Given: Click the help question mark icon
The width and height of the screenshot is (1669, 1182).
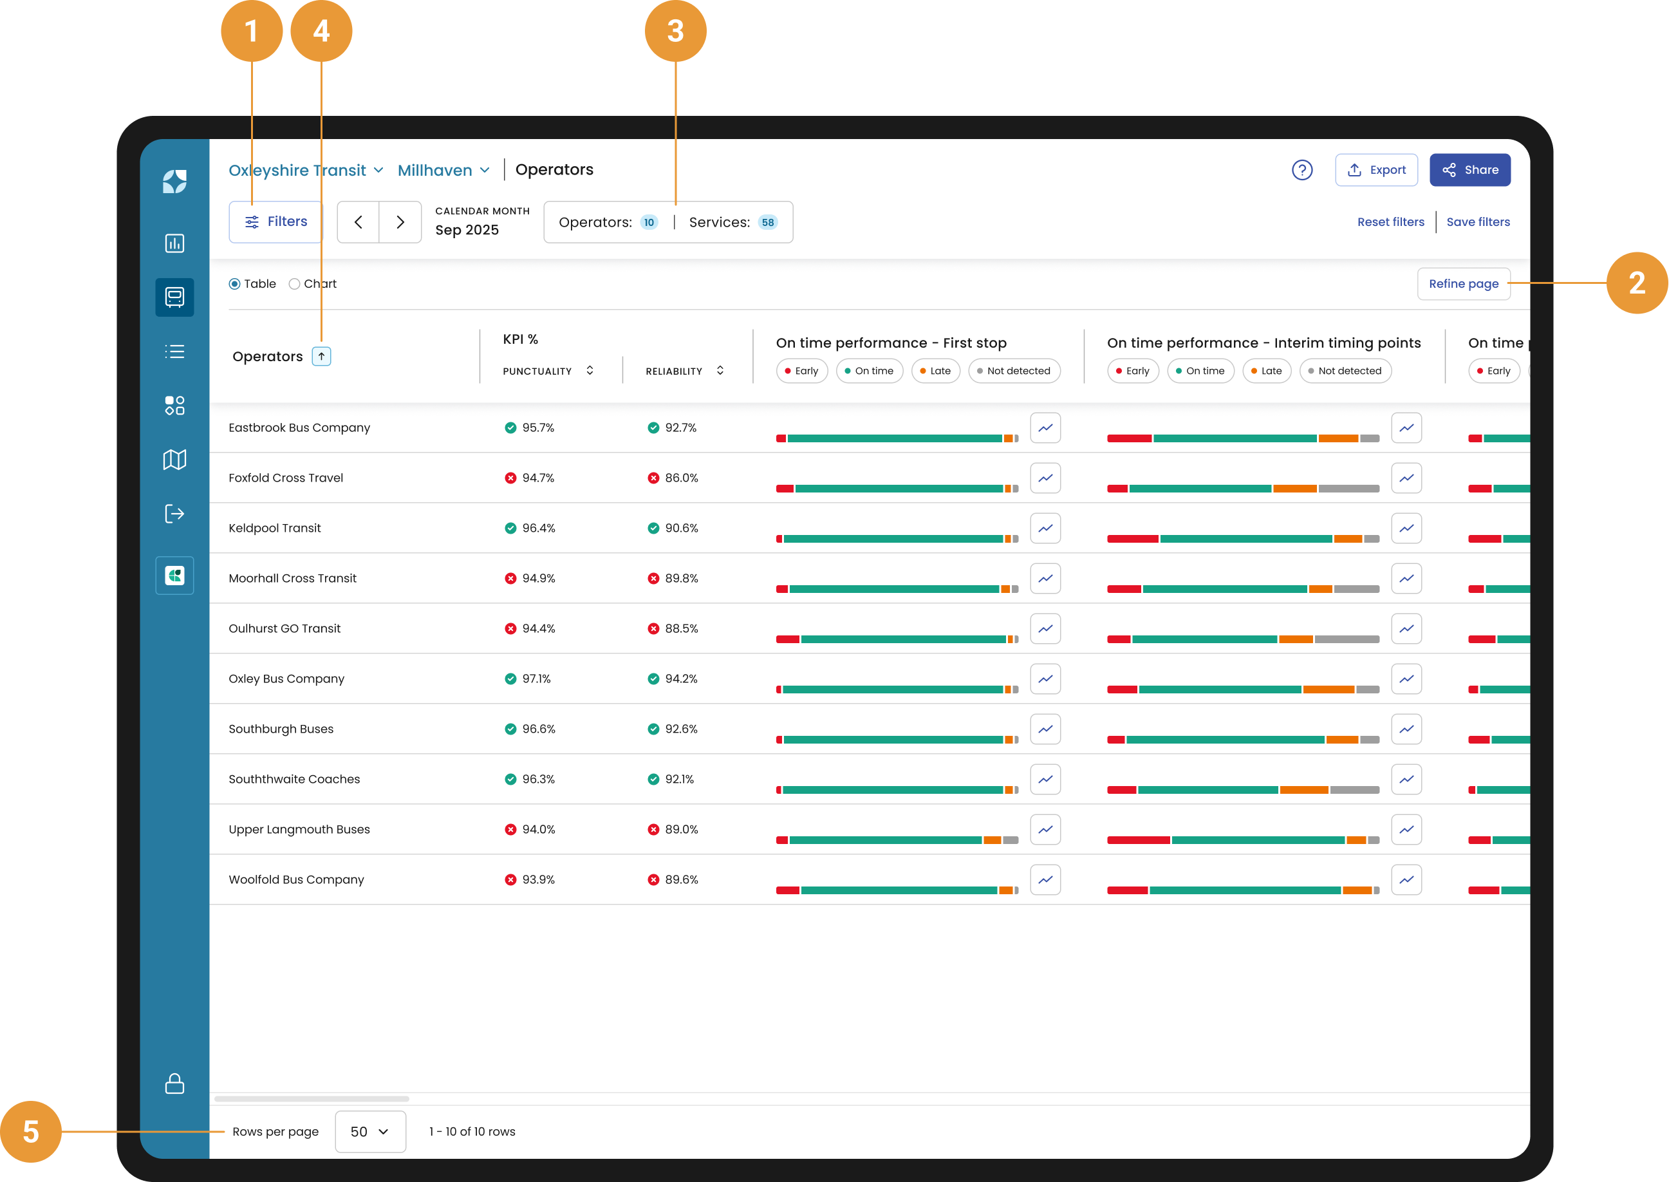Looking at the screenshot, I should tap(1301, 171).
